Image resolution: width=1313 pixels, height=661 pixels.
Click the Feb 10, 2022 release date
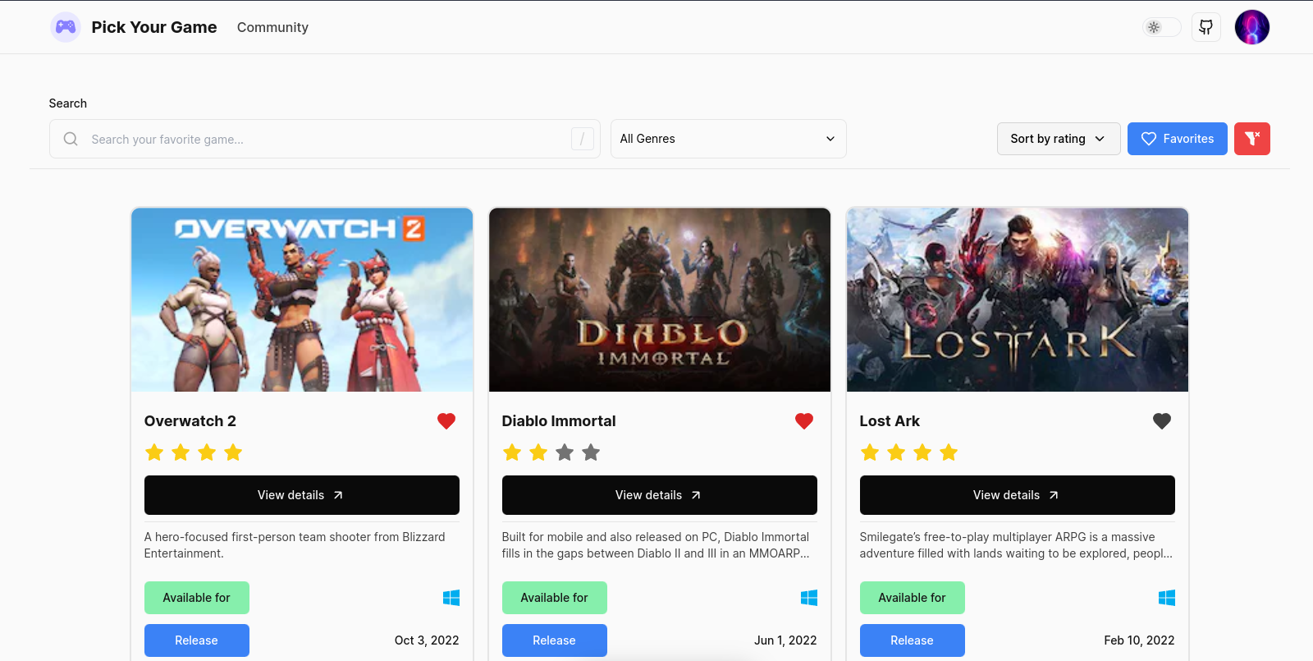pos(1139,640)
